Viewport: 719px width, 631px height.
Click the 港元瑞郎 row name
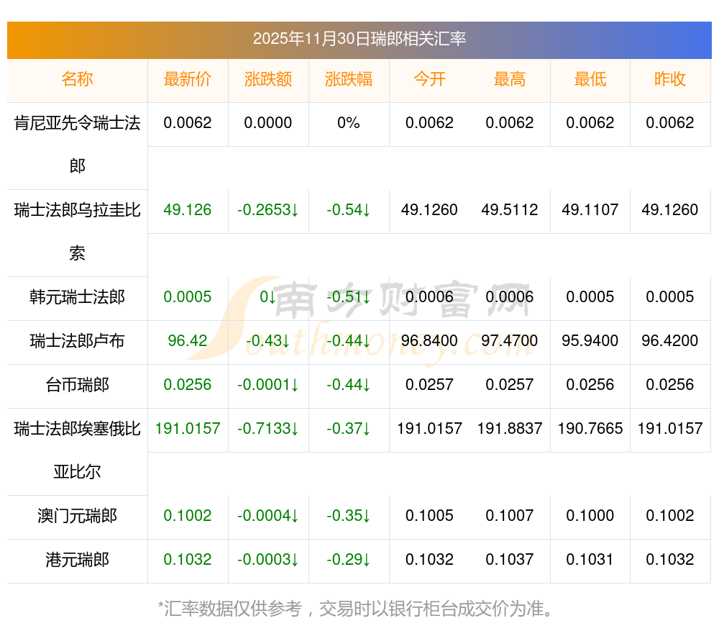pyautogui.click(x=77, y=560)
